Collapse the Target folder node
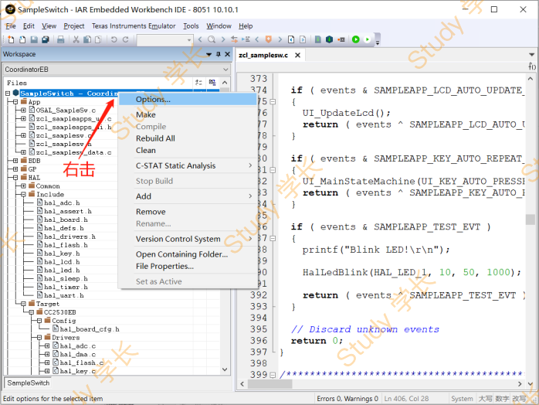 coord(23,304)
